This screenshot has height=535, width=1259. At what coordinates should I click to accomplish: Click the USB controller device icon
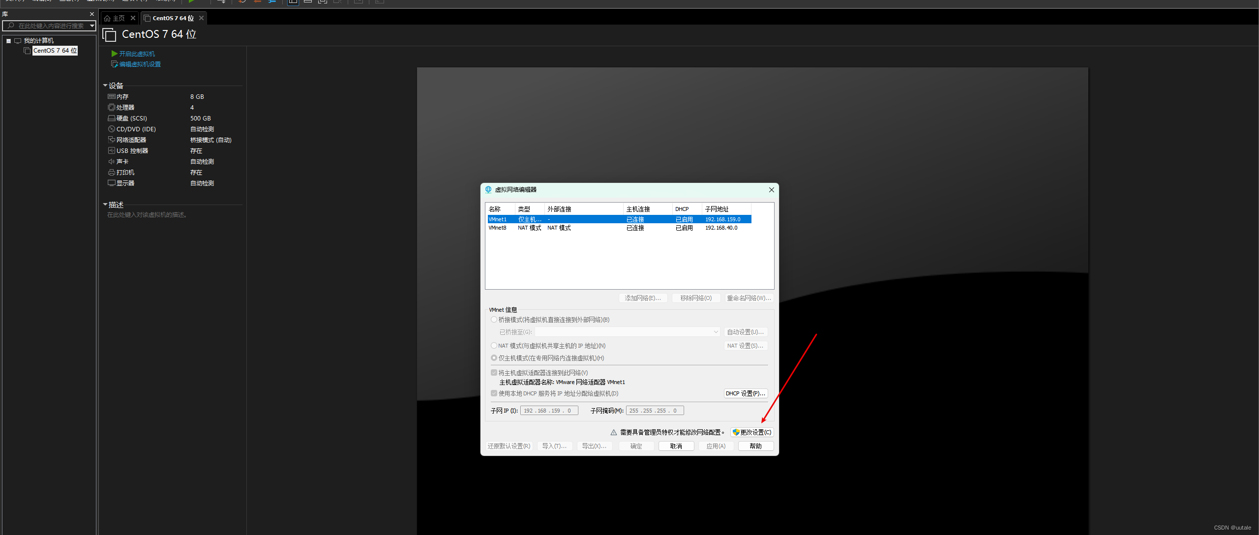coord(112,151)
